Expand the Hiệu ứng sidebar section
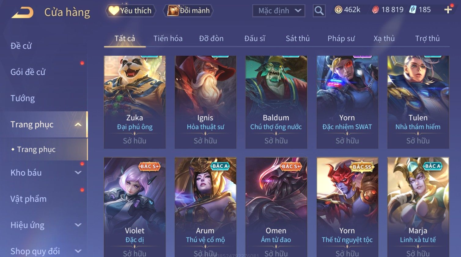Screen dimensions: 461x257 (x=78, y=225)
